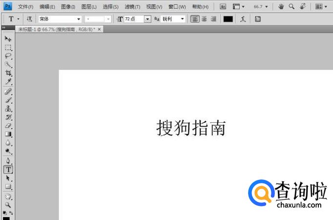
Task: Click the 72 点 font size field
Action: 134,19
